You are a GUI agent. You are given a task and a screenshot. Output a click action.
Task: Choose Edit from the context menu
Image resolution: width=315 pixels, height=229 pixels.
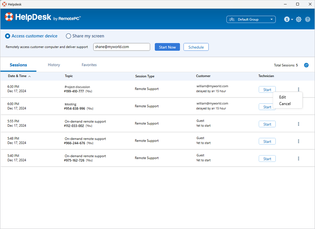(282, 97)
